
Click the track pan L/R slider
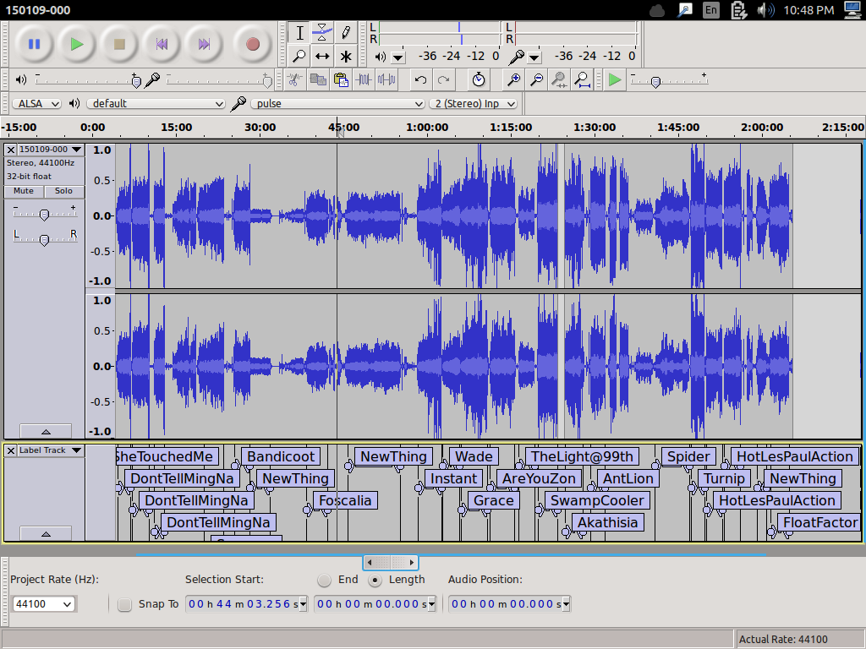tap(44, 240)
